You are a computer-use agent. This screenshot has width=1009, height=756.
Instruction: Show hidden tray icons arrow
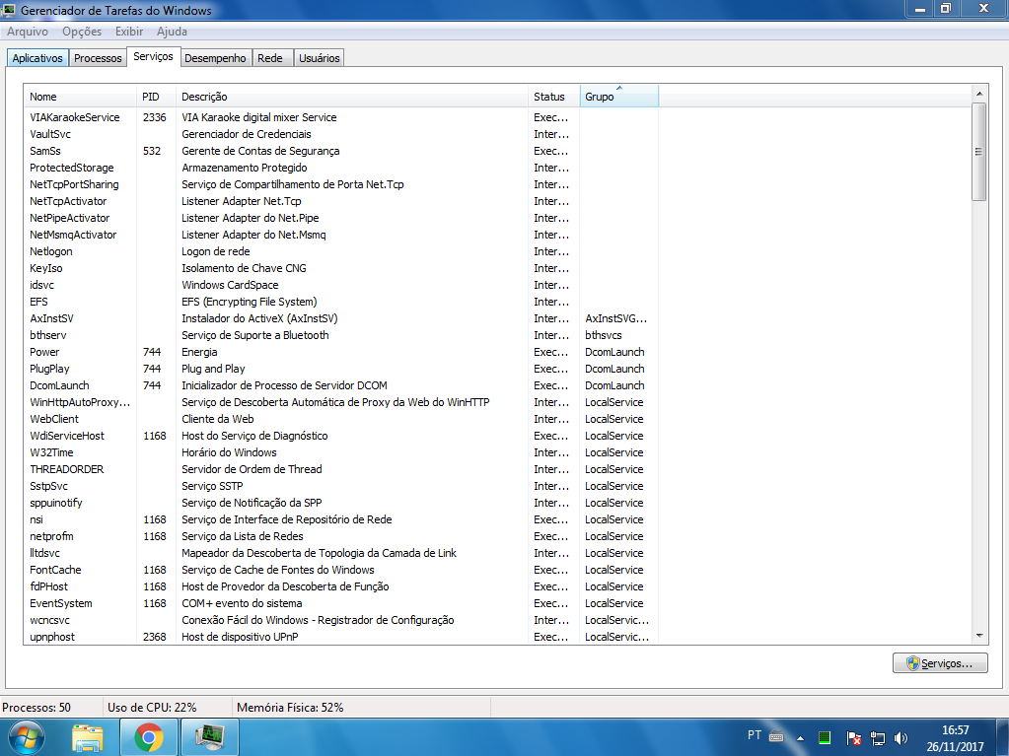click(800, 738)
